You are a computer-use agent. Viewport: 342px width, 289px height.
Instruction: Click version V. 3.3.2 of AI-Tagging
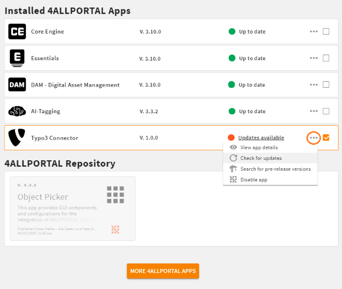pyautogui.click(x=149, y=111)
